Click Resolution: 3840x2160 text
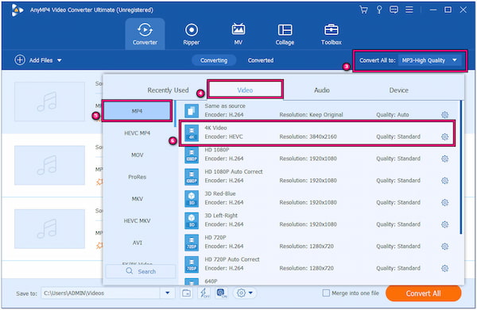This screenshot has height=310, width=477. [x=308, y=136]
